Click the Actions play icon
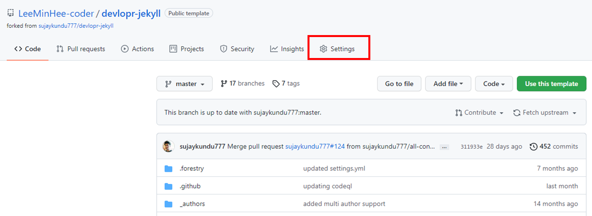Image resolution: width=592 pixels, height=216 pixels. tap(125, 49)
